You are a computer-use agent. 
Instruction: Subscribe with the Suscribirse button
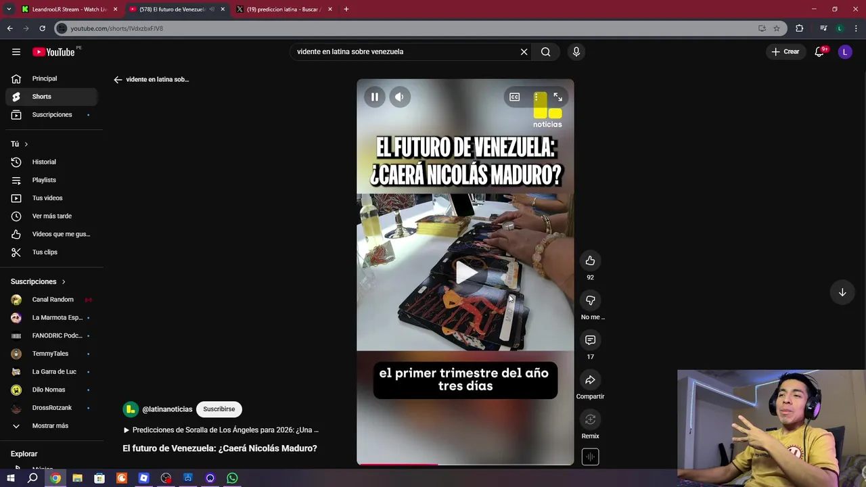[219, 409]
